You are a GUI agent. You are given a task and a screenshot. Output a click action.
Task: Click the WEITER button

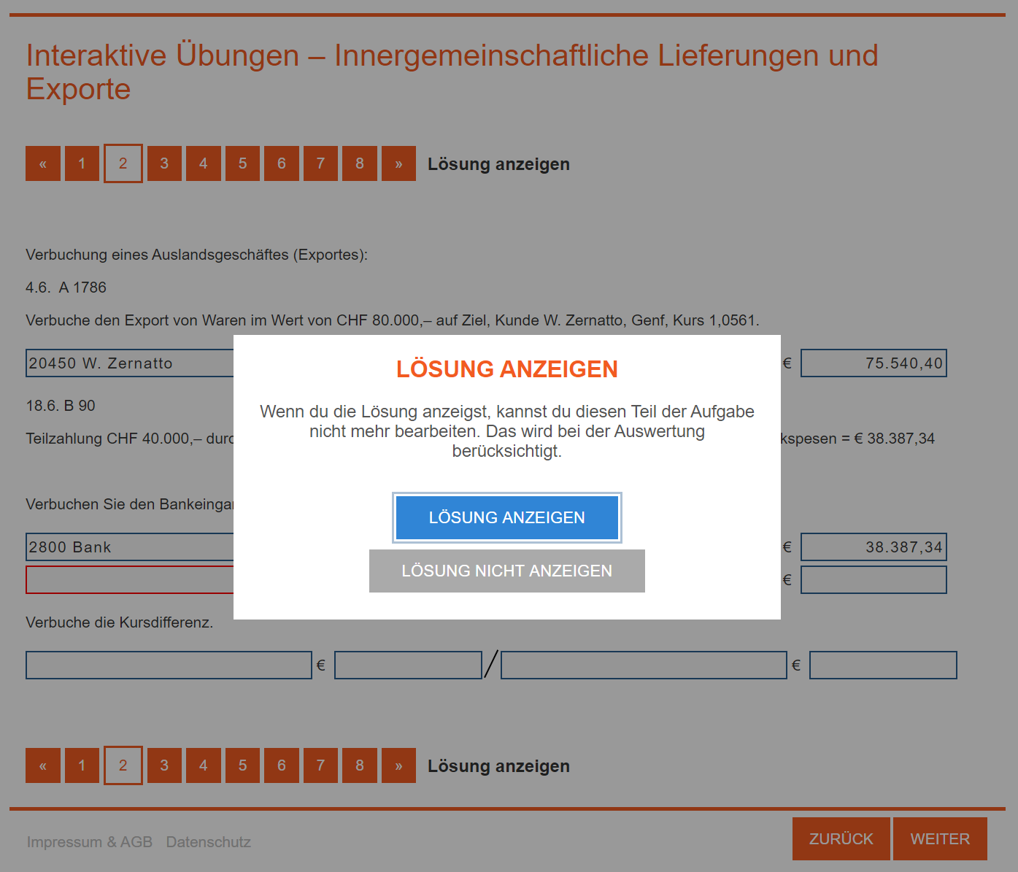940,839
